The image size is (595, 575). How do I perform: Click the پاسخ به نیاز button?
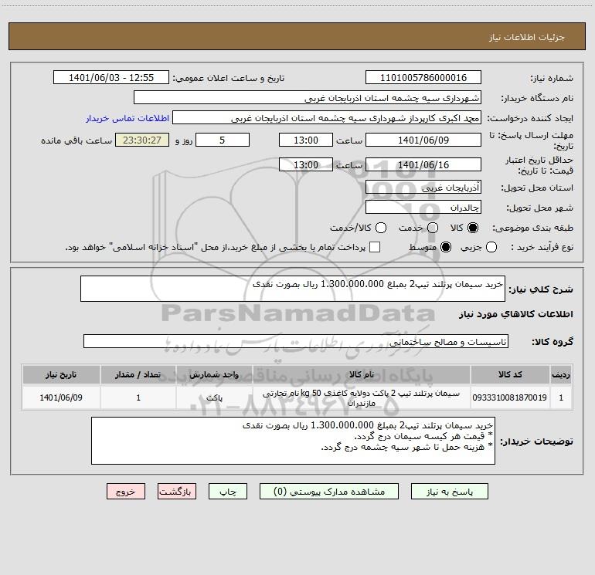pos(450,492)
